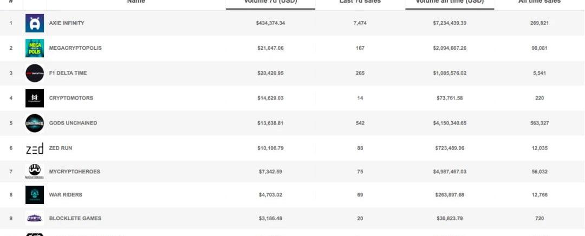Click the CryptoMotors logo icon
This screenshot has height=236, width=585.
[x=35, y=98]
